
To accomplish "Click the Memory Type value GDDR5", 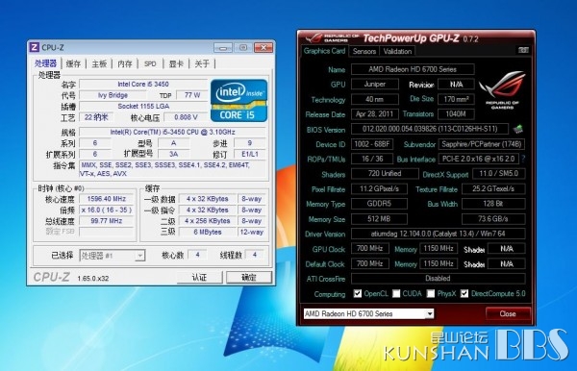I will click(379, 204).
